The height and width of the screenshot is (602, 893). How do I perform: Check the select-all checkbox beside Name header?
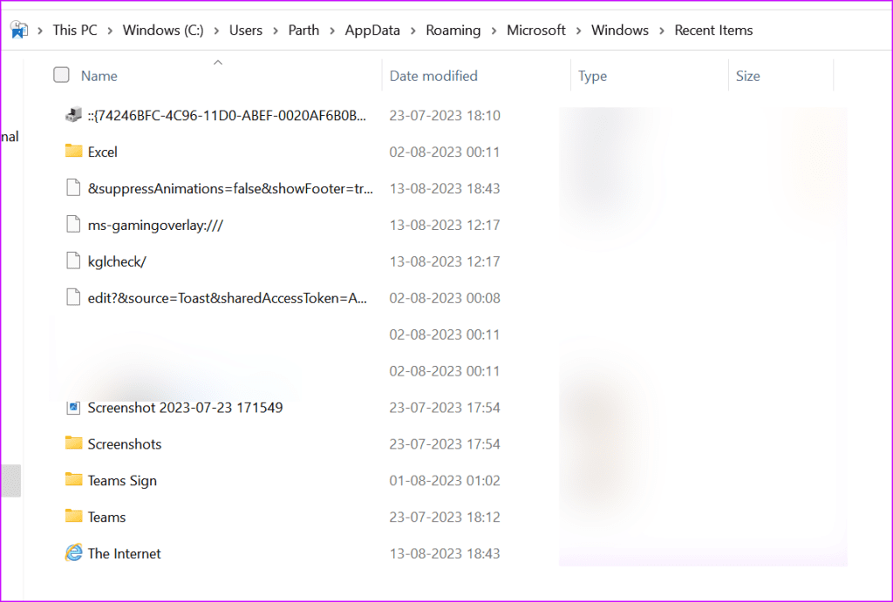pyautogui.click(x=61, y=75)
